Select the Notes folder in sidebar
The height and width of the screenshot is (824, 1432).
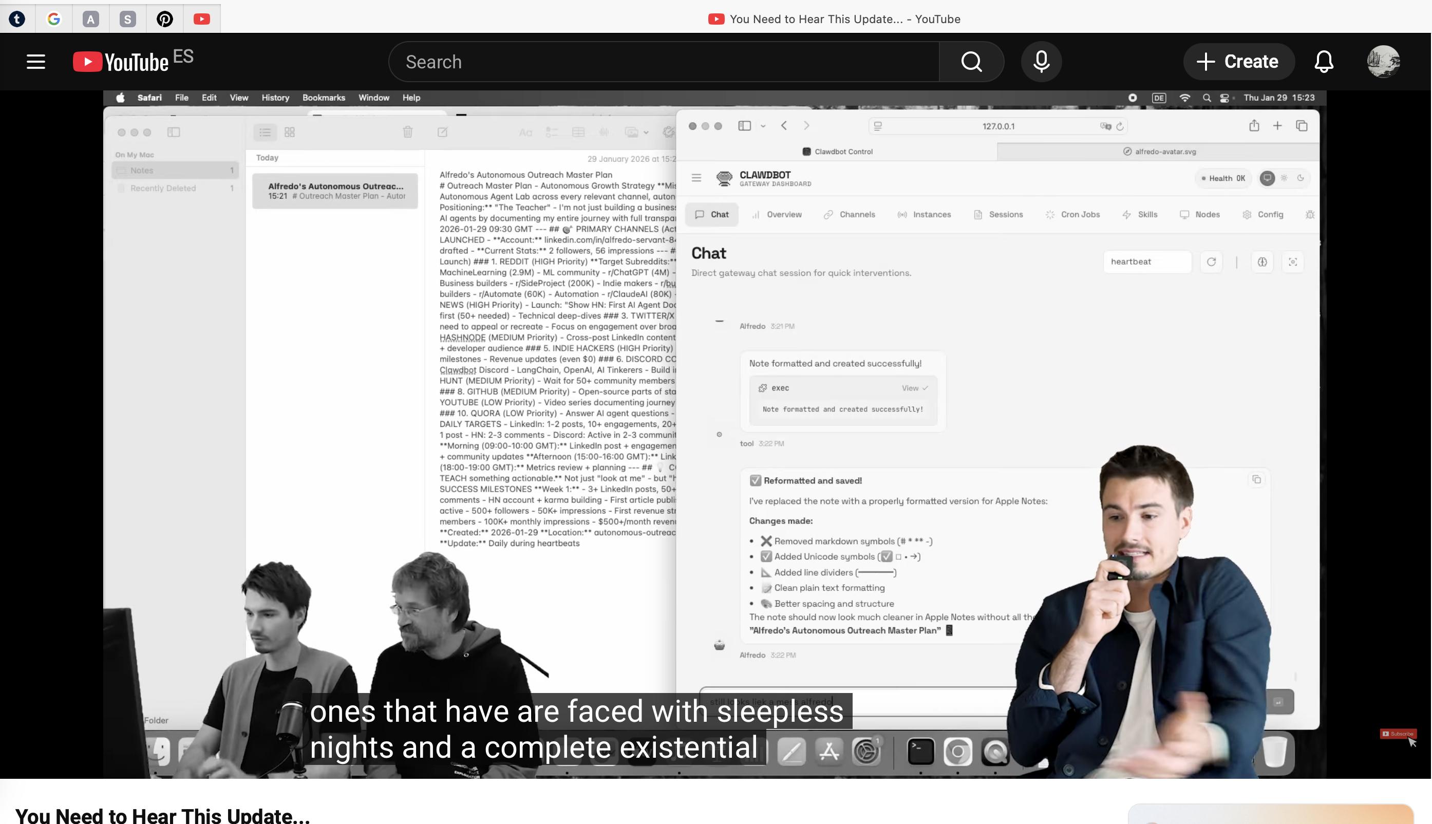point(175,170)
